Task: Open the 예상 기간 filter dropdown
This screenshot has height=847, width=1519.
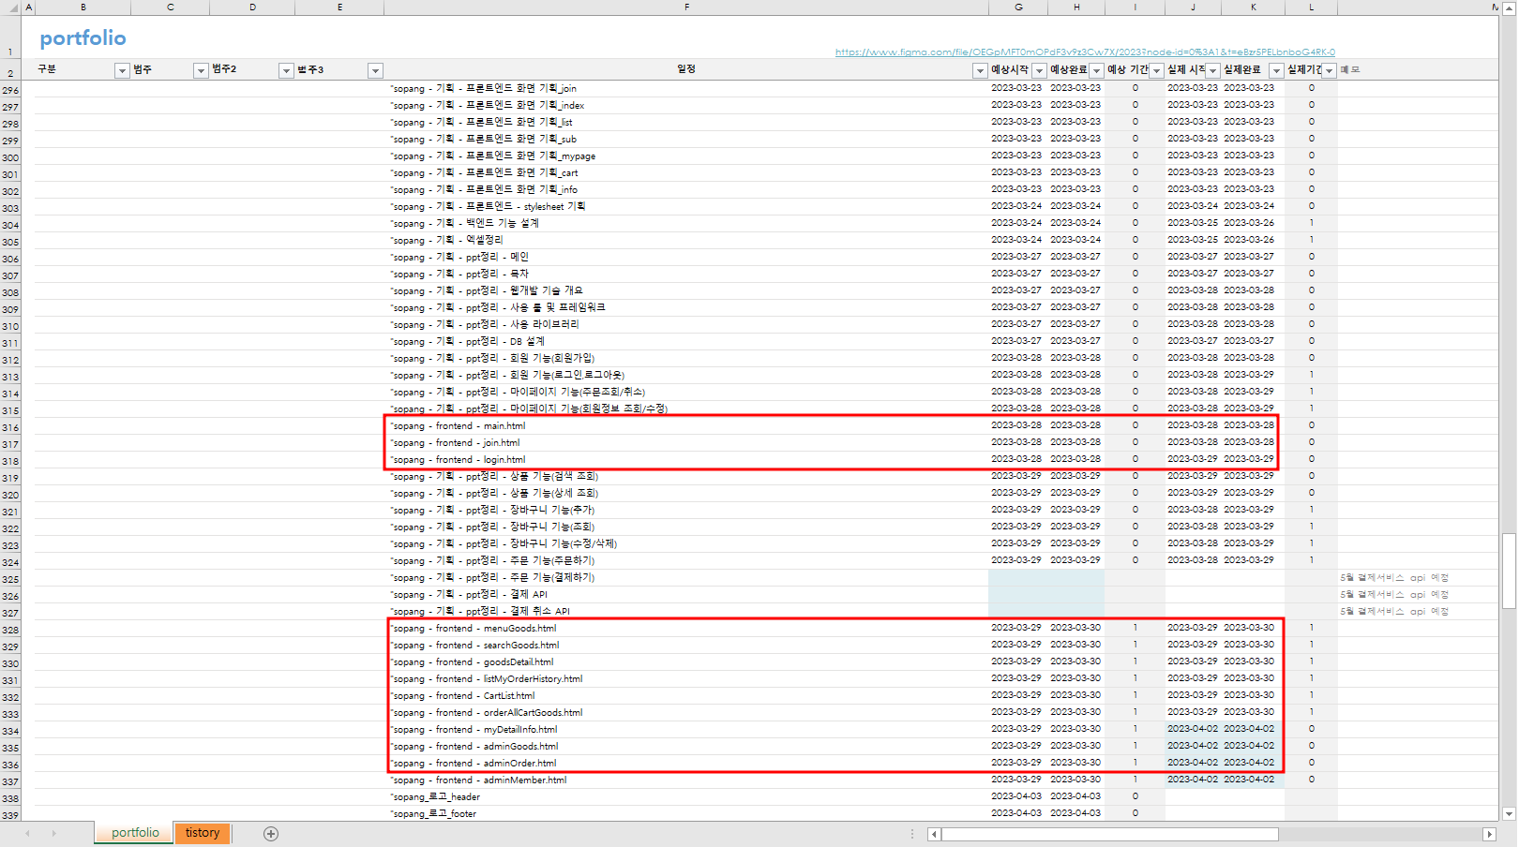Action: pyautogui.click(x=1156, y=70)
